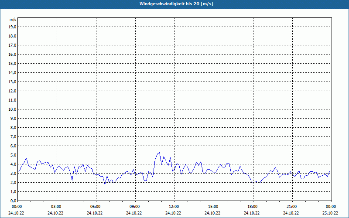Select the 15:00 time label

coord(213,206)
